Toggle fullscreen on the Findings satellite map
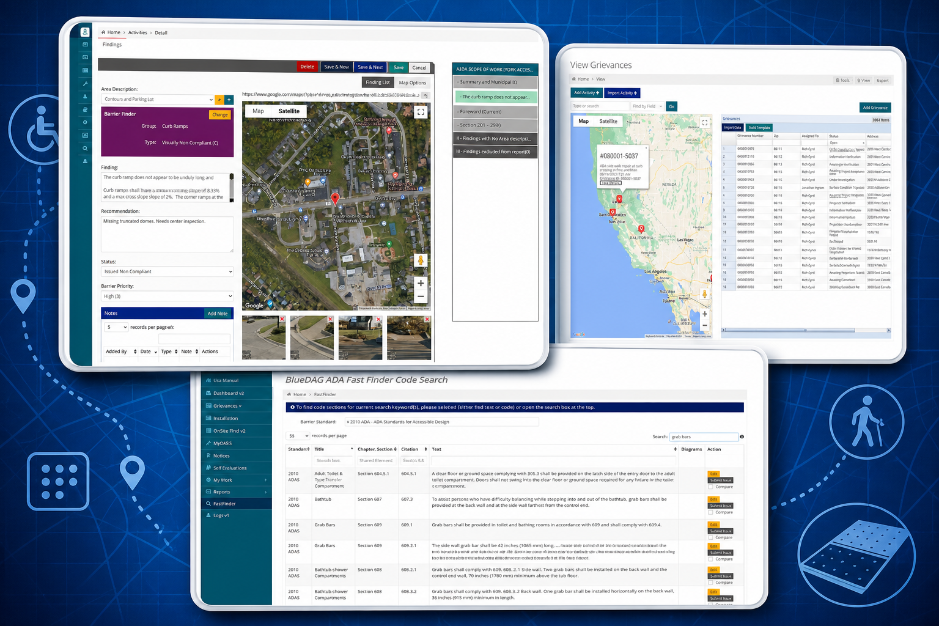The height and width of the screenshot is (626, 939). click(421, 112)
